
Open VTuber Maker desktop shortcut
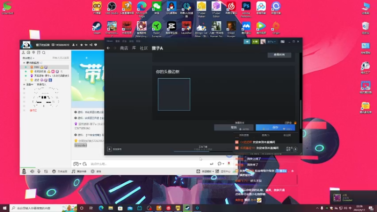(x=202, y=9)
